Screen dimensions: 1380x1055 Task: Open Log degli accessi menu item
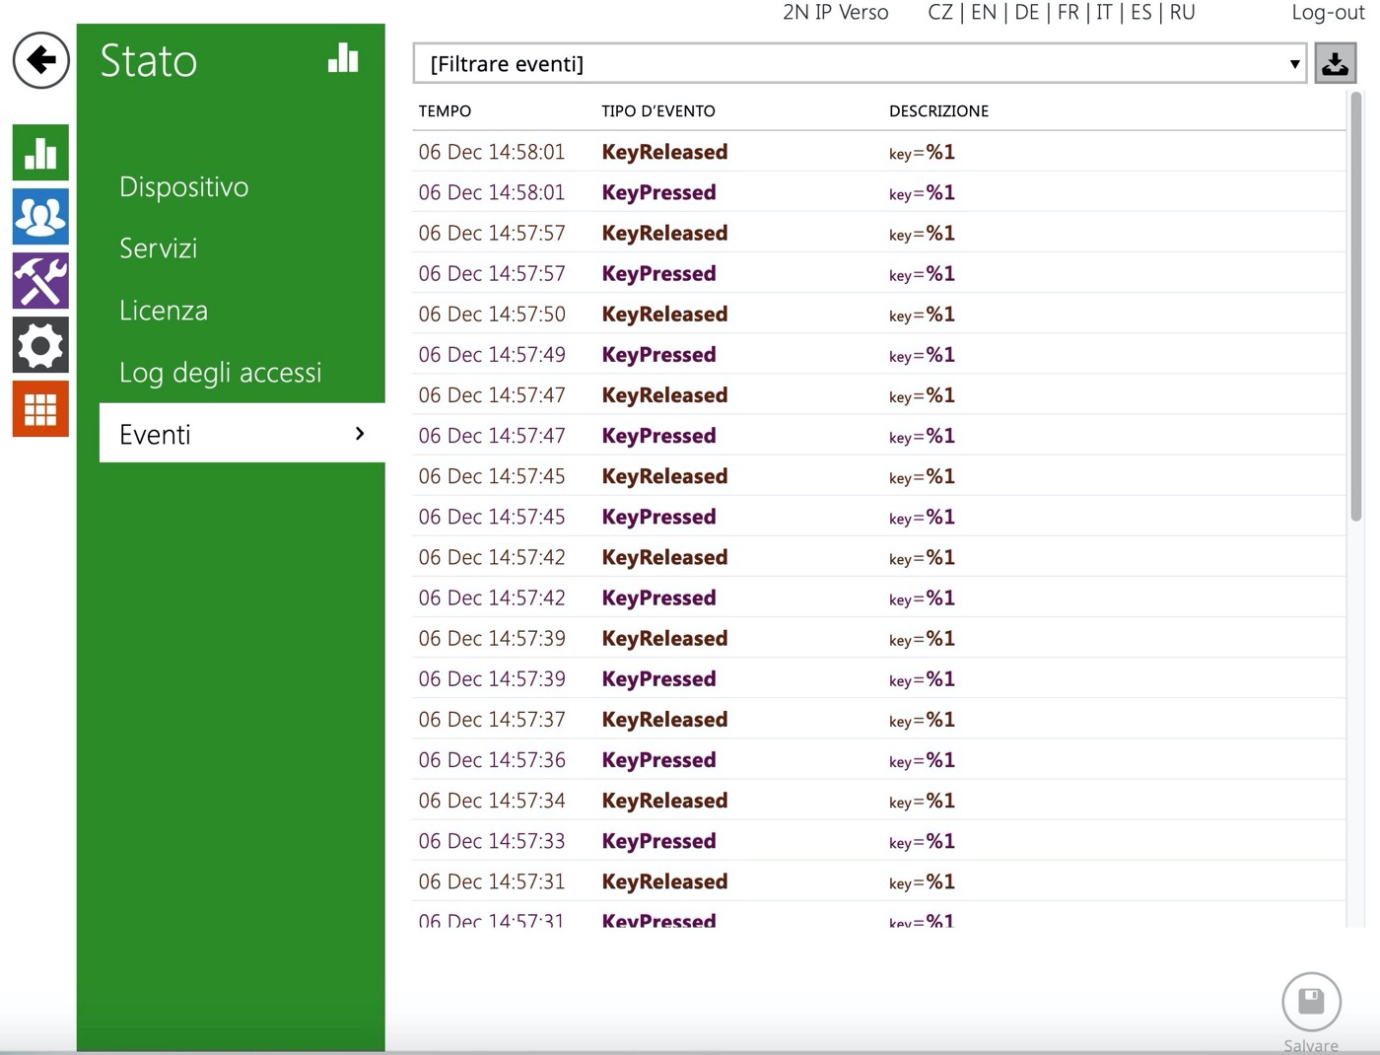click(x=221, y=373)
